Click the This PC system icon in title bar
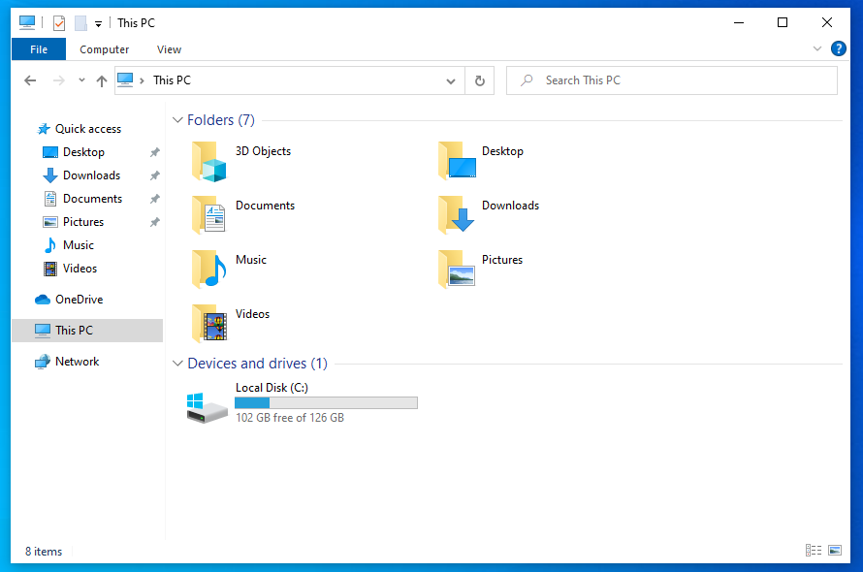The image size is (863, 572). point(27,22)
